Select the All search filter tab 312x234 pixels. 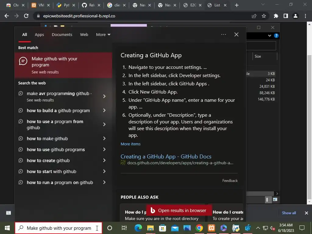(24, 35)
